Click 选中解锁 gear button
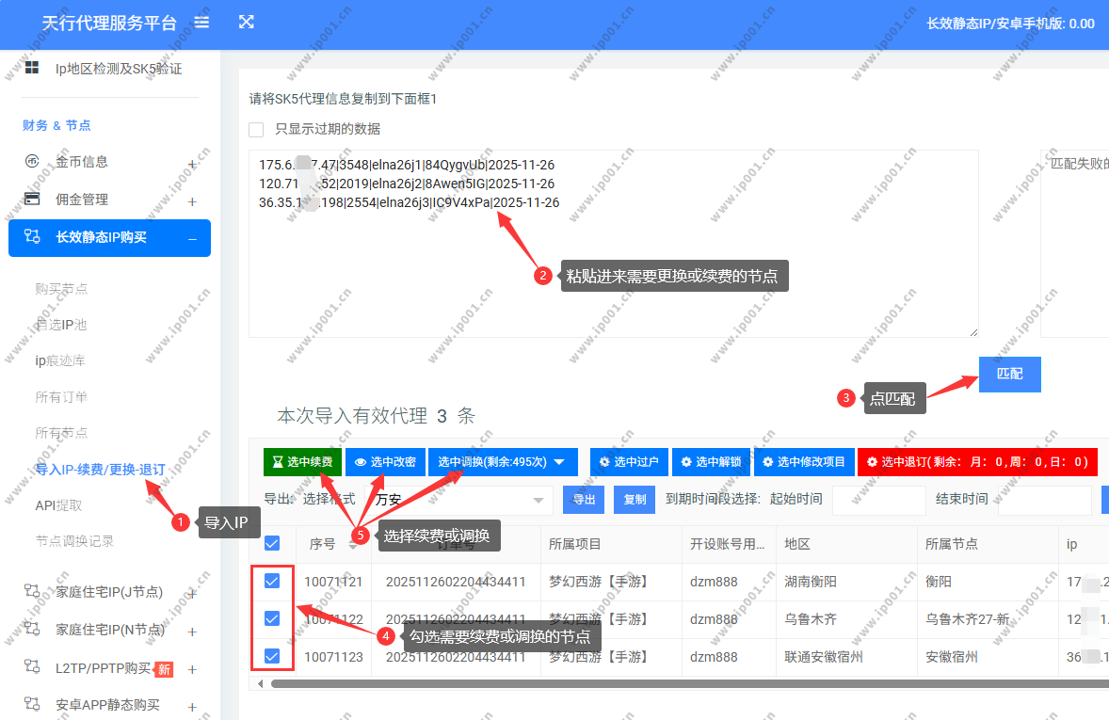The height and width of the screenshot is (720, 1109). [711, 462]
